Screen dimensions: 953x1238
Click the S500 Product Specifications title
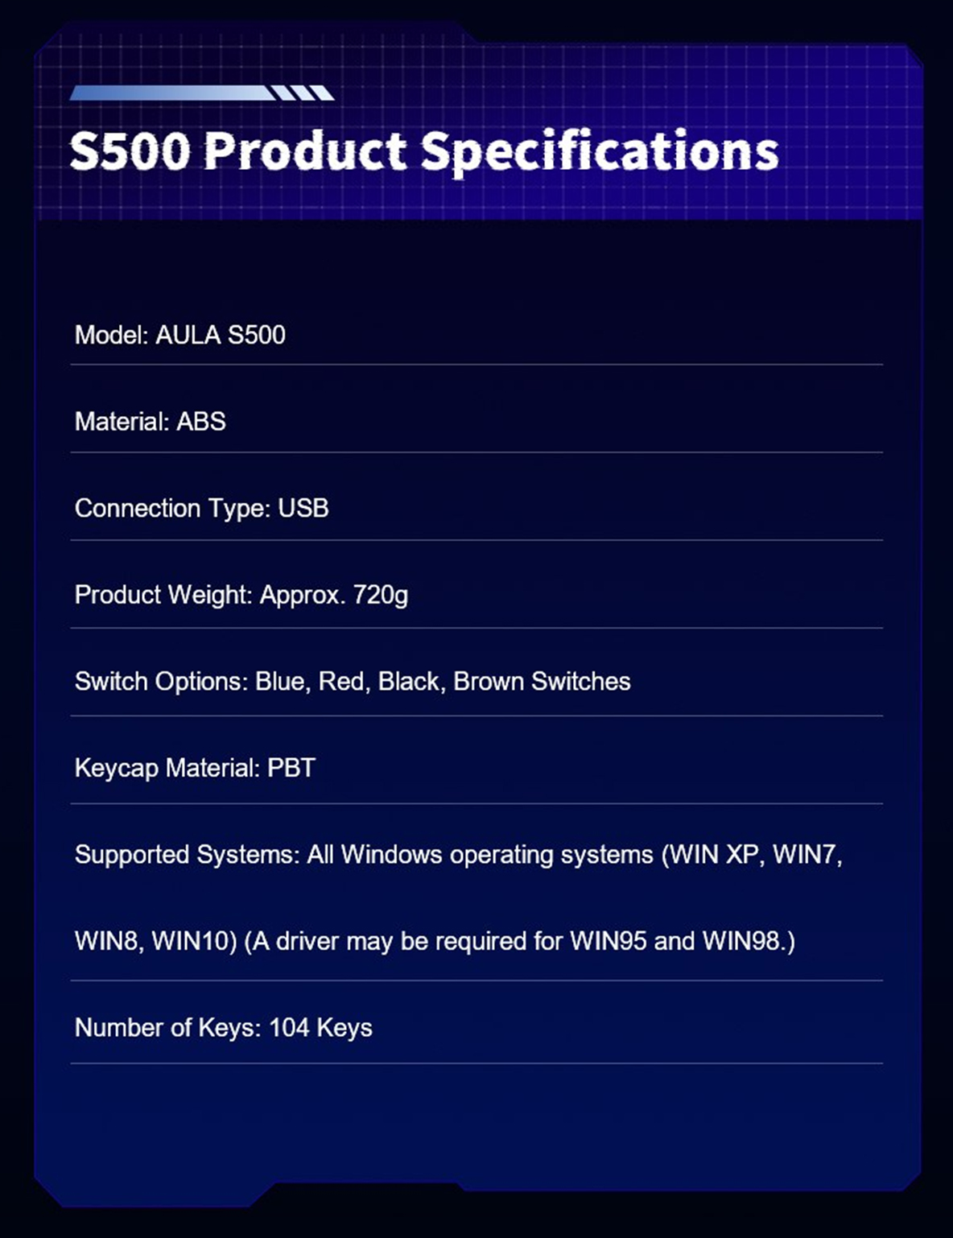point(424,151)
